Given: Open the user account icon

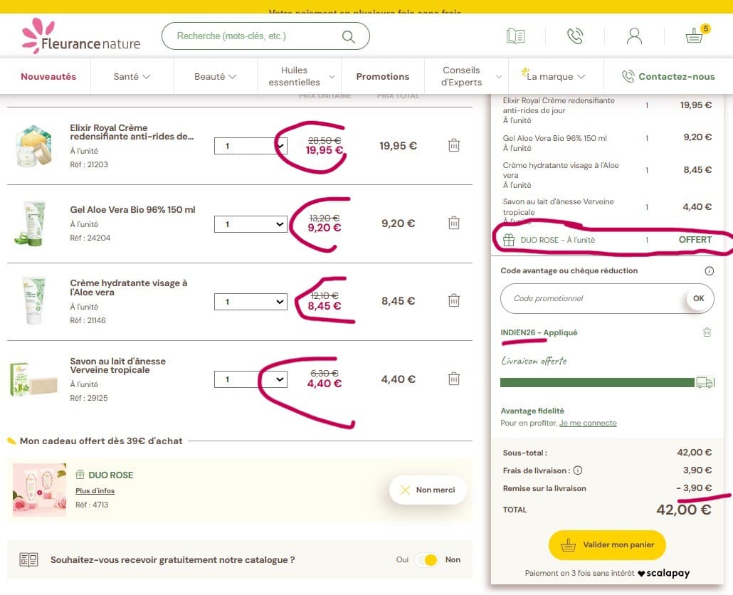Looking at the screenshot, I should pyautogui.click(x=634, y=36).
